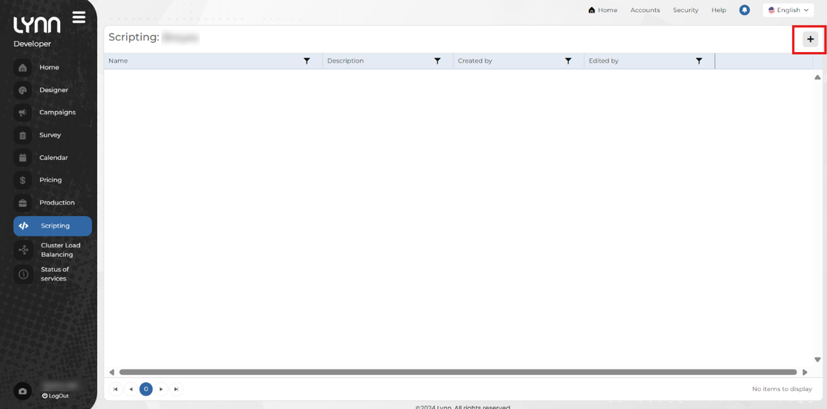Screen dimensions: 827x409
Task: Click the horizontal scrollbar left arrow
Action: (112, 372)
